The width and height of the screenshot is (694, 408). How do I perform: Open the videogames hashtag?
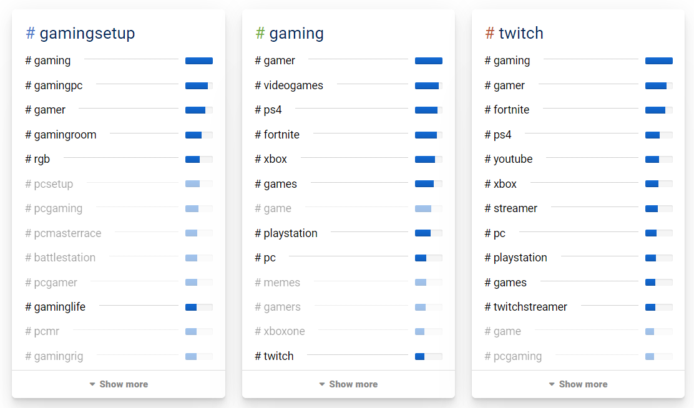[289, 85]
